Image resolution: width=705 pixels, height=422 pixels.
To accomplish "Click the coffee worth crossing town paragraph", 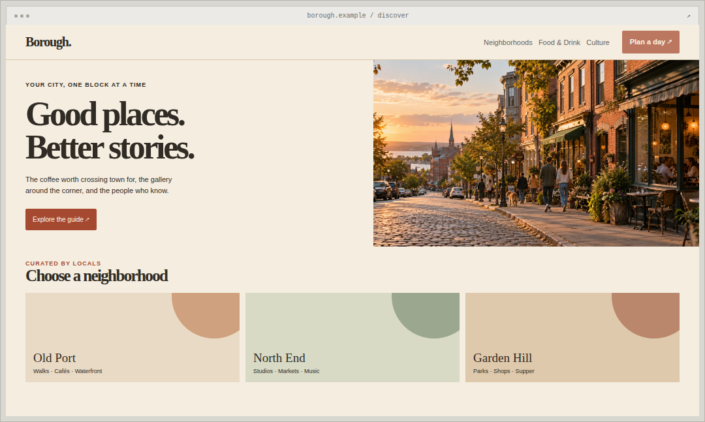I will (x=99, y=185).
